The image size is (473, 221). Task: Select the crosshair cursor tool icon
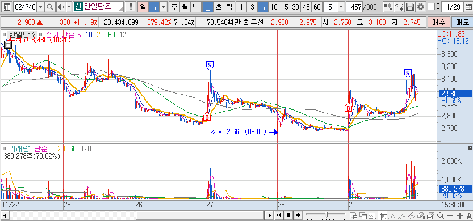[x=383, y=215]
